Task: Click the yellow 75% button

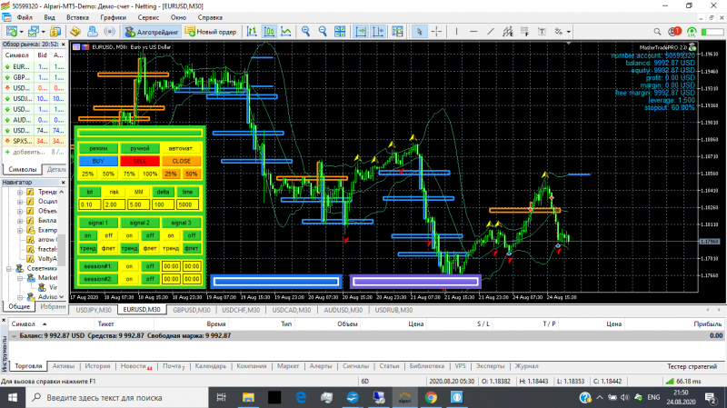Action: tap(129, 174)
